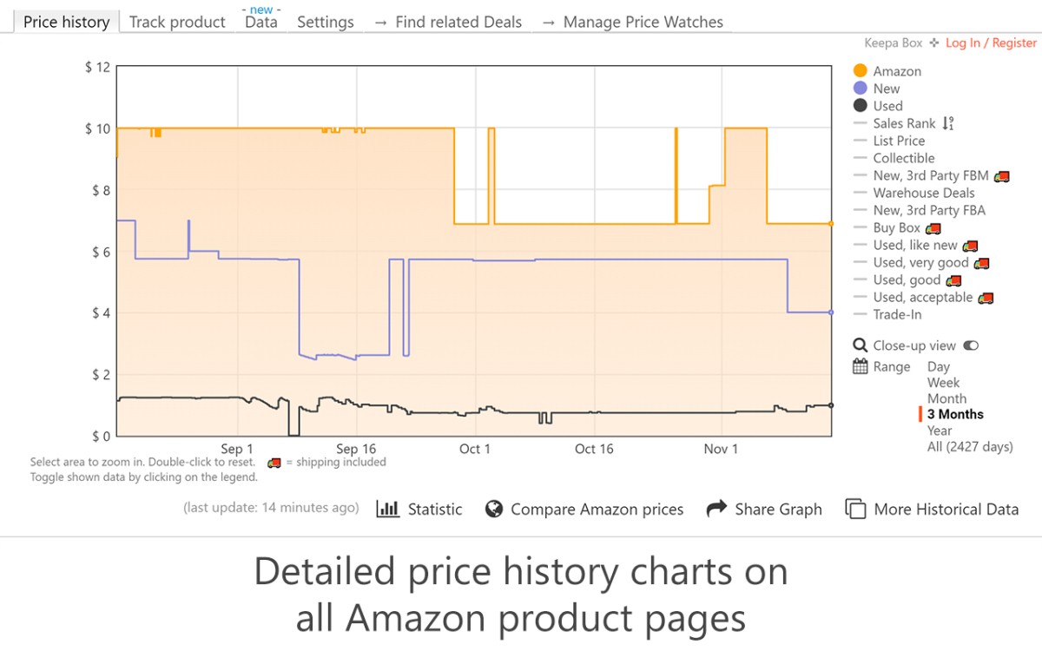
Task: Click the Range calendar icon
Action: click(861, 366)
